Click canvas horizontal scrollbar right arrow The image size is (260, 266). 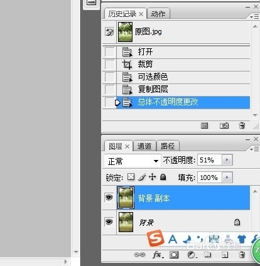click(66, 262)
